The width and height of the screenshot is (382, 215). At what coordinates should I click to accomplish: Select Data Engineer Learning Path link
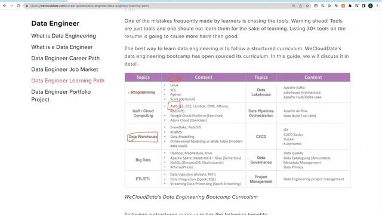click(67, 81)
